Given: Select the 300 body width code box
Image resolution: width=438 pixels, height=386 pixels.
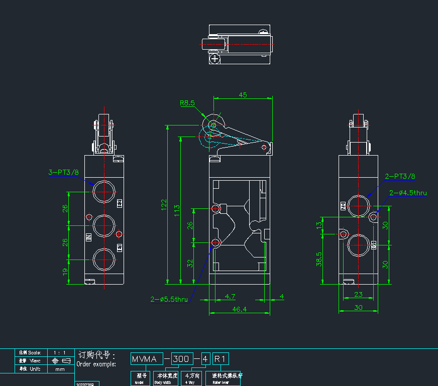Looking at the screenshot, I should [x=181, y=358].
